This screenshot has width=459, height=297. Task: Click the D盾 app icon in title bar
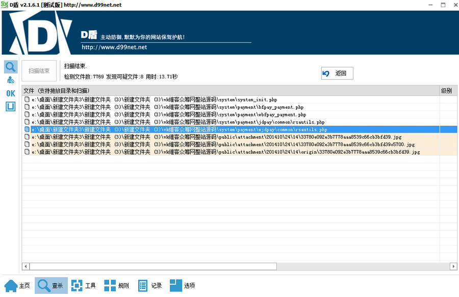[5, 5]
